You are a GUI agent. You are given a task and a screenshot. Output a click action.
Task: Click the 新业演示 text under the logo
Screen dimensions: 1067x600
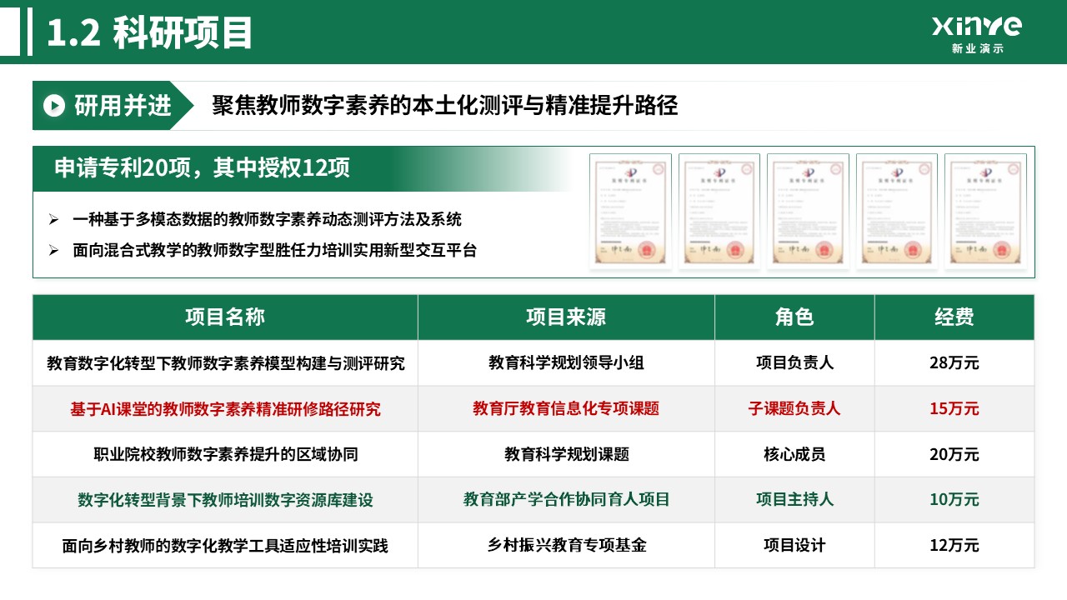(x=978, y=49)
